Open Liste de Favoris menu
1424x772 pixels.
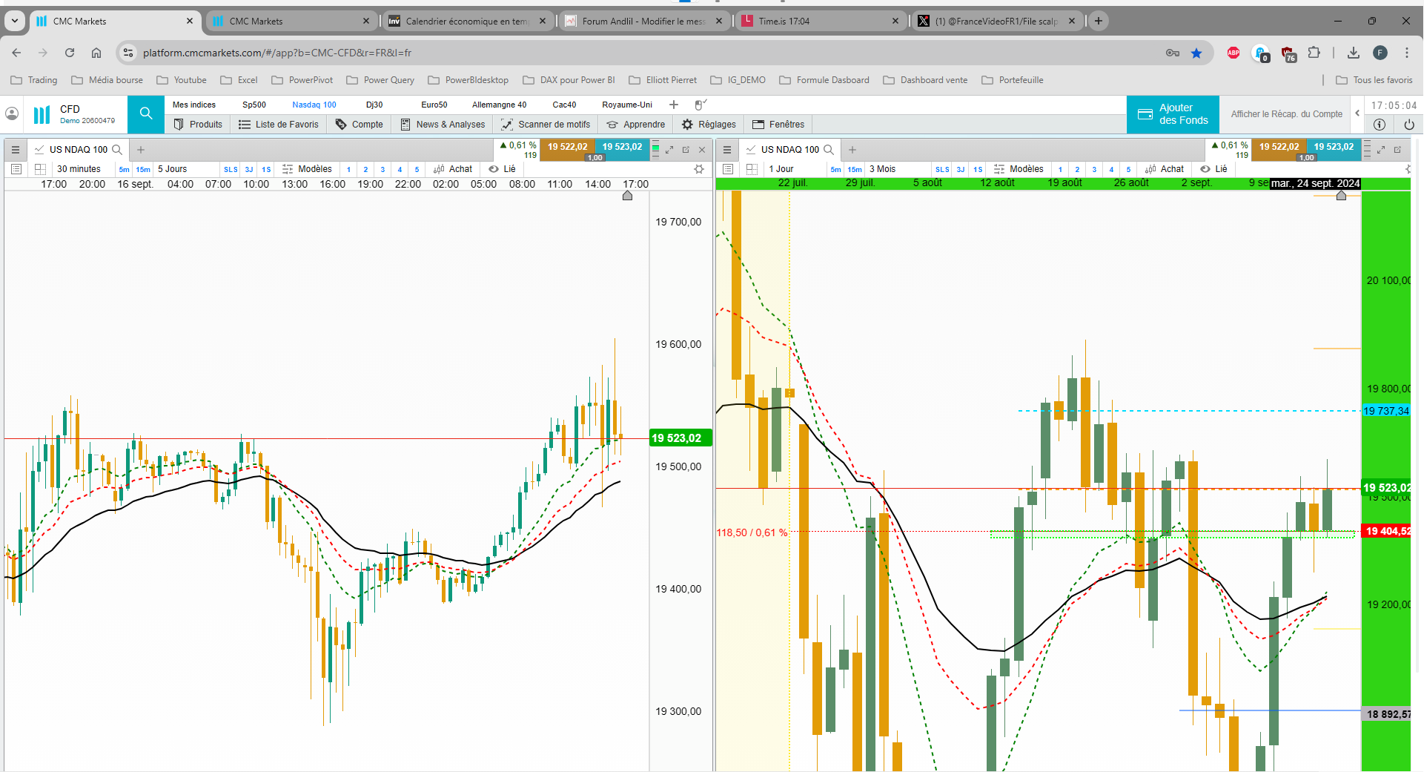[279, 125]
